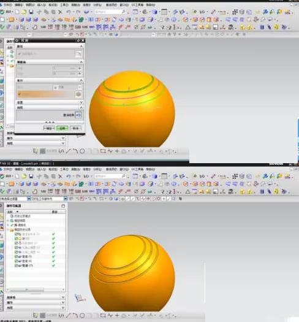This screenshot has height=322, width=299.
Task: Toggle the 管道 (6) feature checkbox
Action: tap(16, 261)
